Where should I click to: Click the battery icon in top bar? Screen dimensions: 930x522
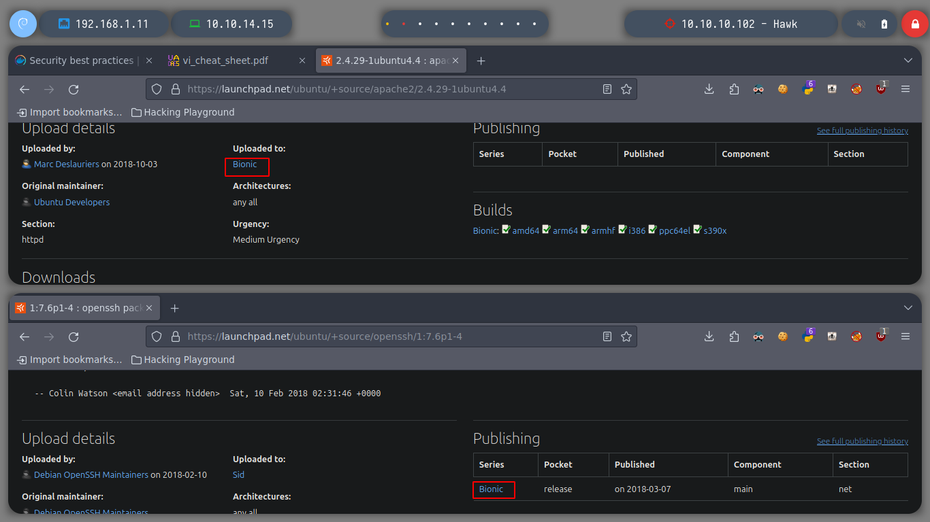(x=884, y=24)
